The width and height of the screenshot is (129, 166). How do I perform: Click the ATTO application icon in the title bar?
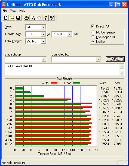tap(4, 4)
